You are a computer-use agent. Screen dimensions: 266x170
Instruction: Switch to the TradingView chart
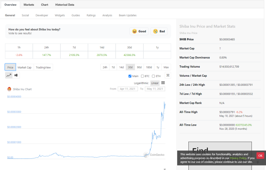coord(43,67)
